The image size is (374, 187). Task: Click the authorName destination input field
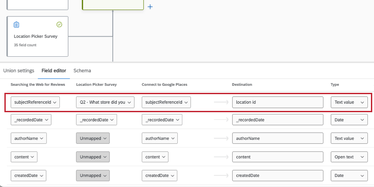pos(277,138)
